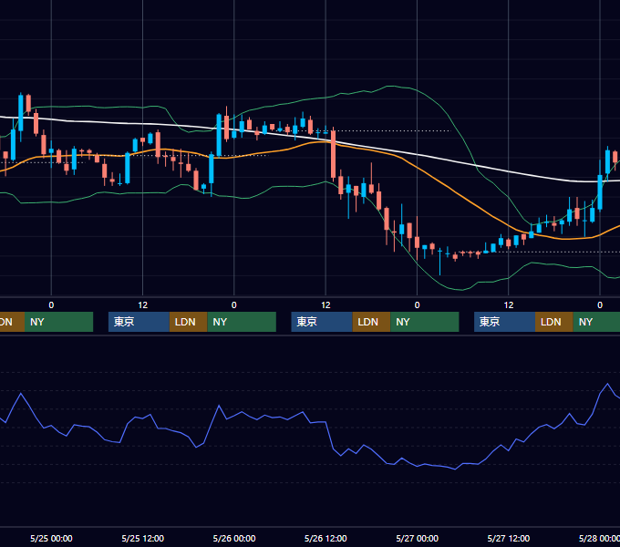Select the hour label 0 above 5/27 00:00
620x547 pixels.
[418, 305]
